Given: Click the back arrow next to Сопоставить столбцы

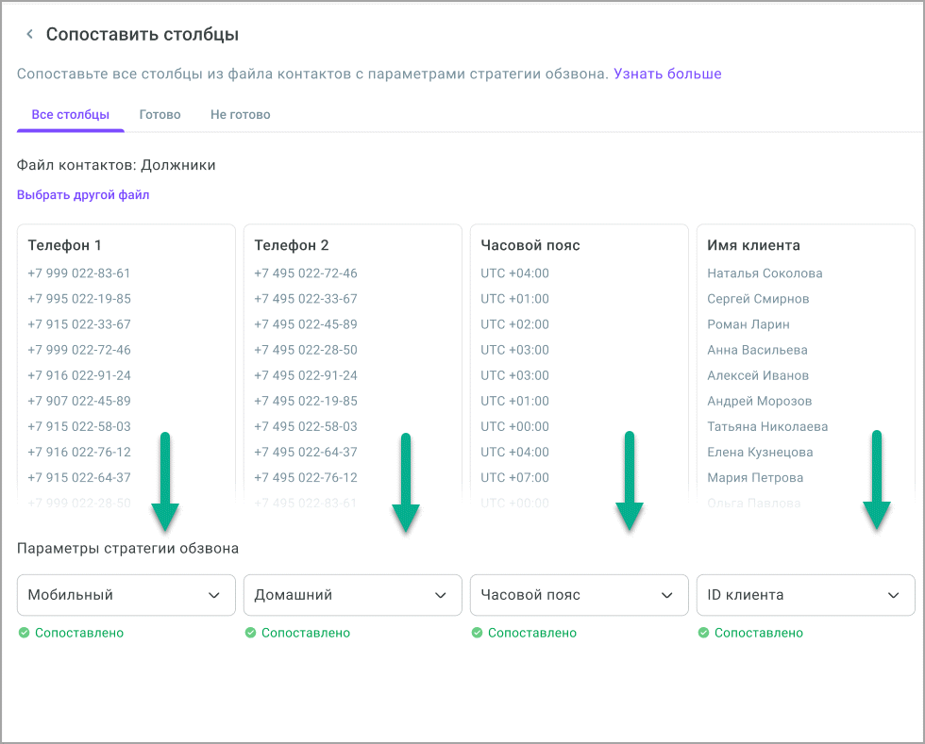Looking at the screenshot, I should pyautogui.click(x=29, y=35).
